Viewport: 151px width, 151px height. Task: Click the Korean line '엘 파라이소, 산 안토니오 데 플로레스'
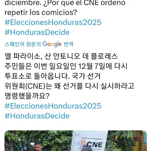pos(61,56)
